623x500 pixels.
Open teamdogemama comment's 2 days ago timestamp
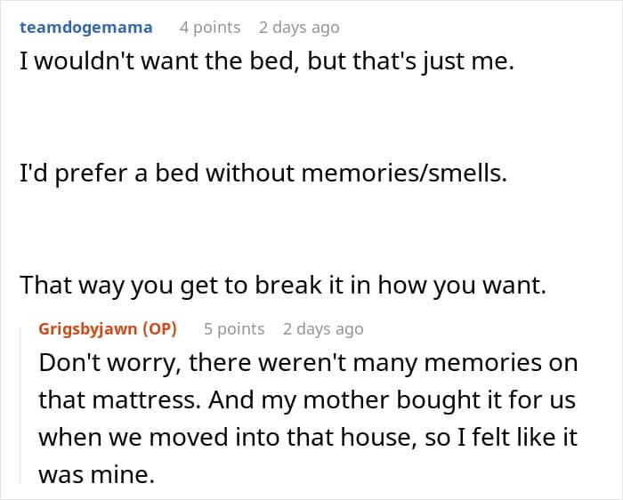tap(299, 28)
